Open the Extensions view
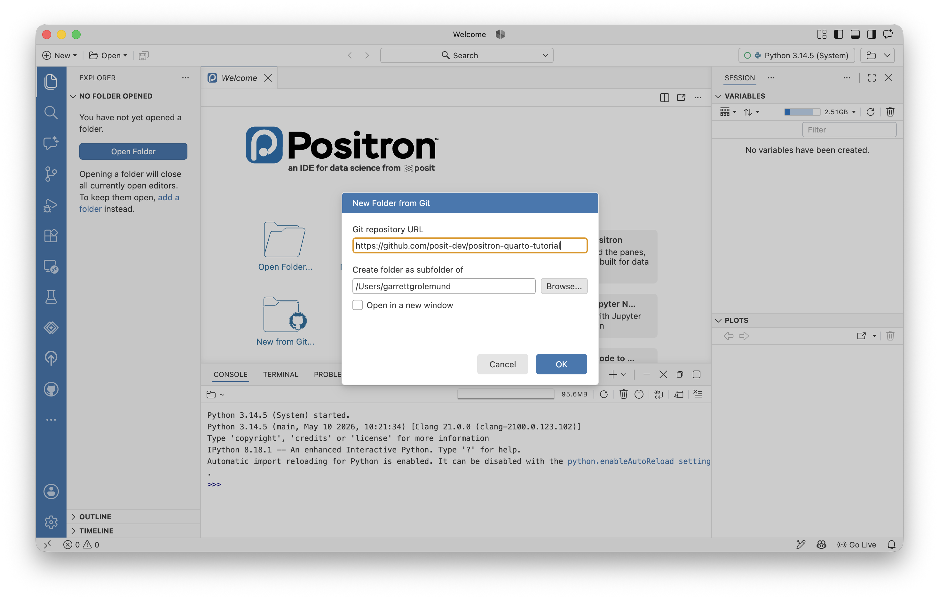The image size is (939, 599). (51, 236)
